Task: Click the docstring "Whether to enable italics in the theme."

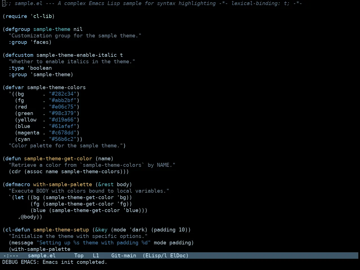Action: click(72, 61)
